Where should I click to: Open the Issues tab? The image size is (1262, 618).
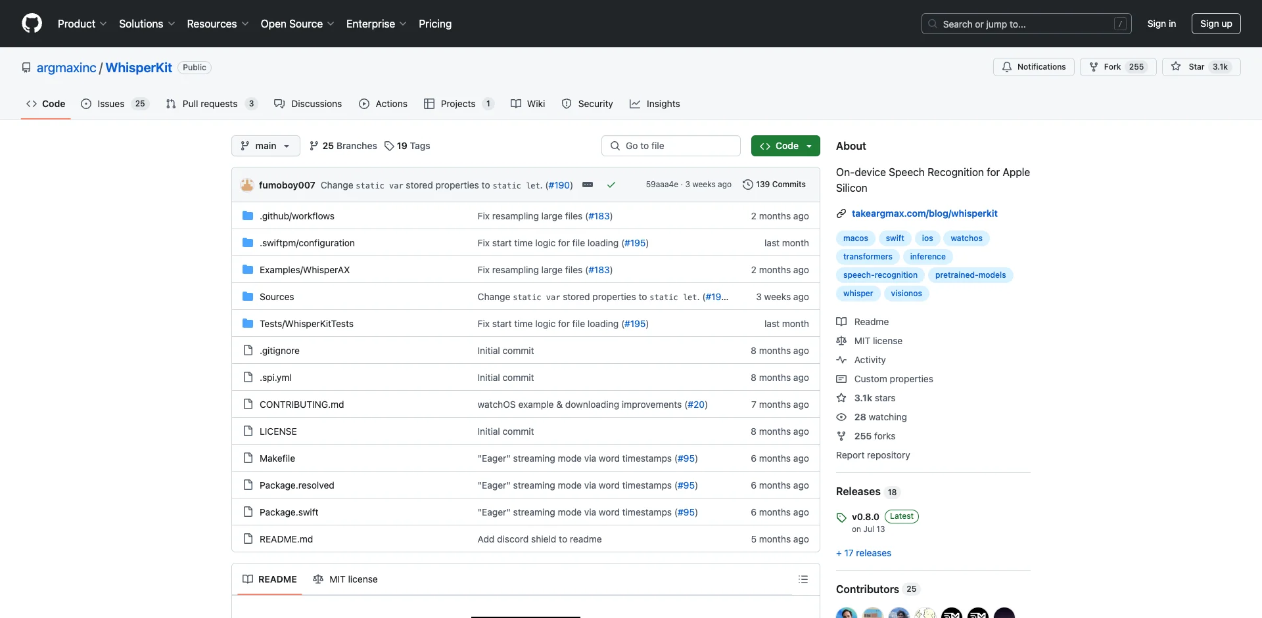(114, 104)
